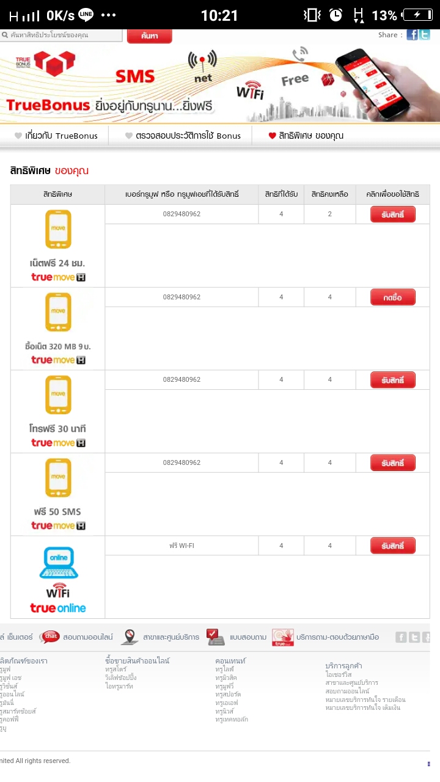Open the แบบสอบถาม survey icon

[x=216, y=637]
